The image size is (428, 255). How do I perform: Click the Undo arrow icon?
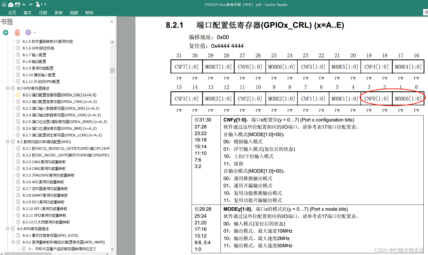[24, 4]
